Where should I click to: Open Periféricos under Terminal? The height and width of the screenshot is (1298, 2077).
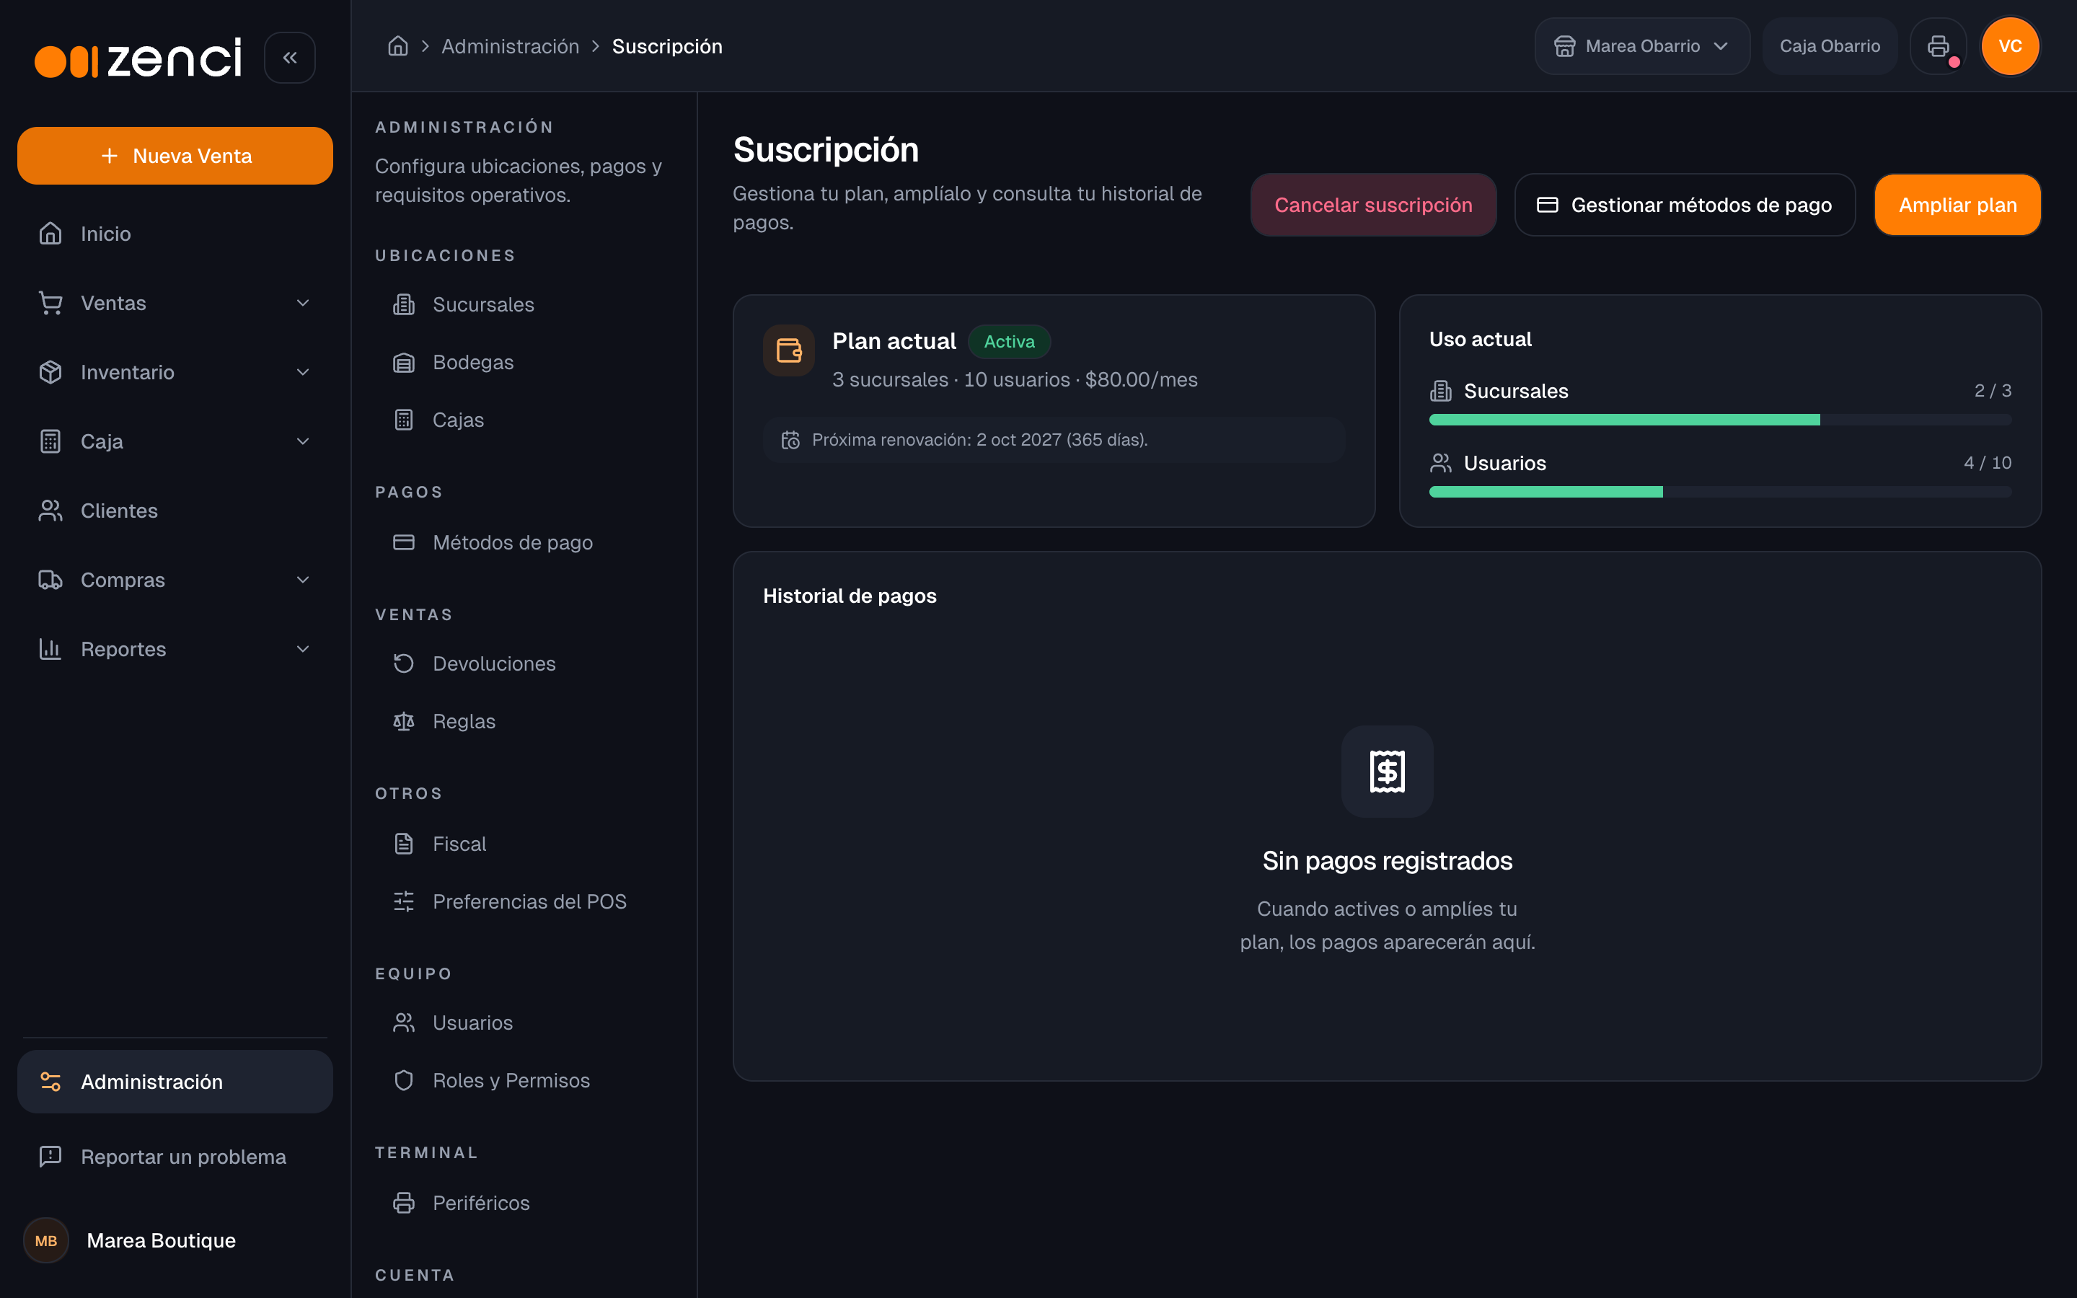tap(524, 1203)
